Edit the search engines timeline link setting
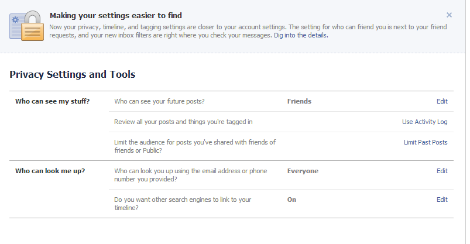470x244 pixels. [x=442, y=200]
